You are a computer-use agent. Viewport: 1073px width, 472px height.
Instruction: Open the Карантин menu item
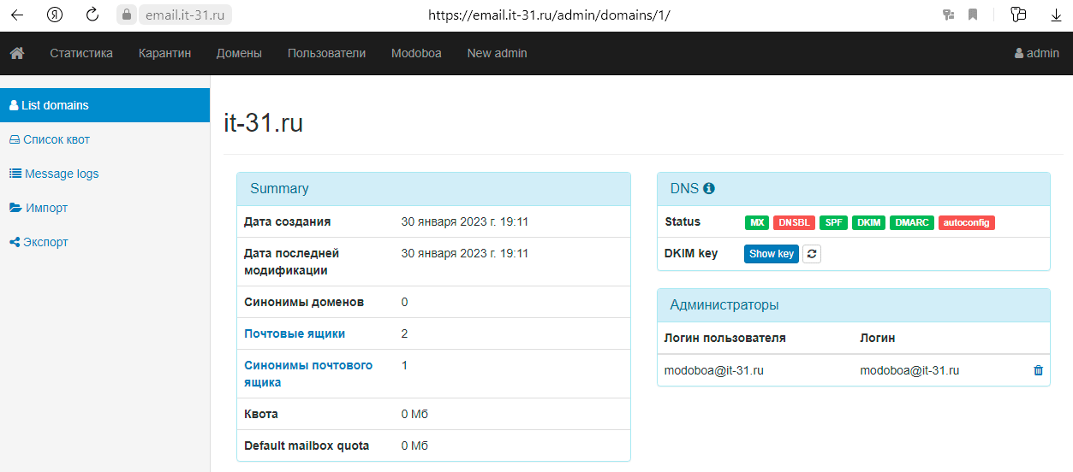point(164,53)
